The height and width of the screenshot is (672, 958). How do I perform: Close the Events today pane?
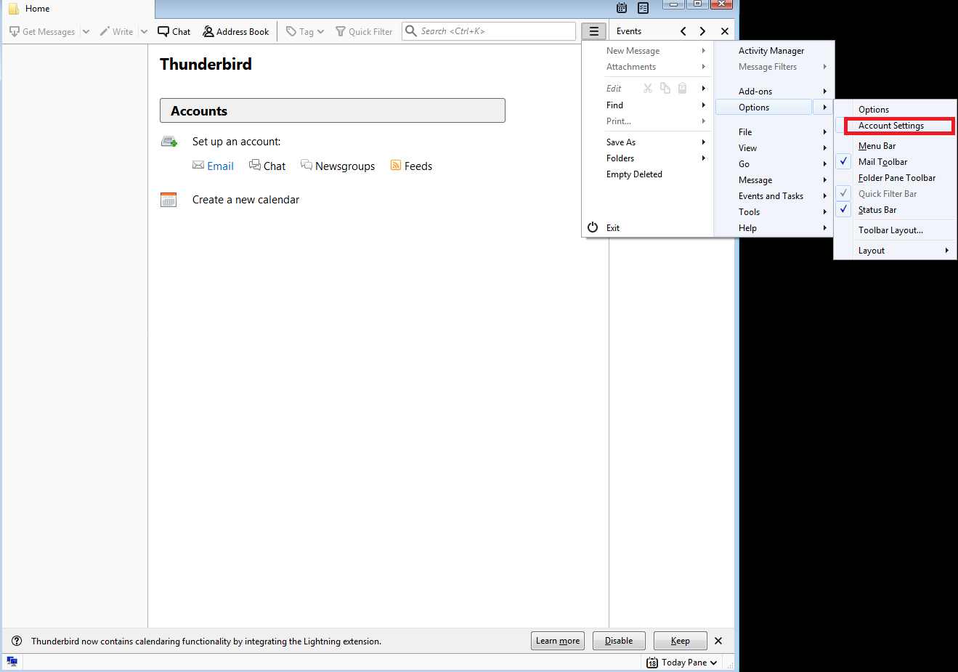pos(725,31)
